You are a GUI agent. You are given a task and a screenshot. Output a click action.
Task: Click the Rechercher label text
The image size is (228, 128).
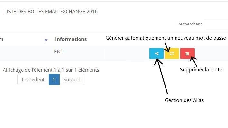click(190, 24)
